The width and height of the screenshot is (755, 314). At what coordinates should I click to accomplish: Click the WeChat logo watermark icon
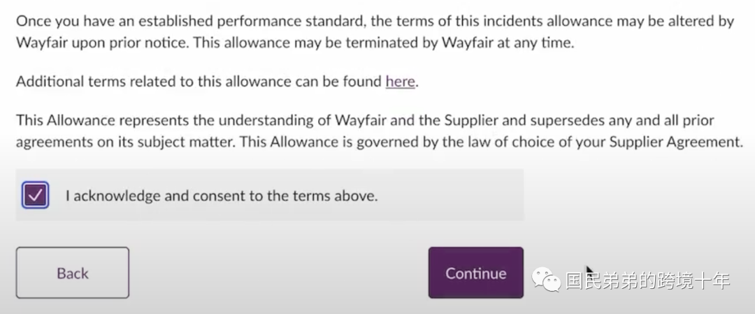click(x=546, y=280)
